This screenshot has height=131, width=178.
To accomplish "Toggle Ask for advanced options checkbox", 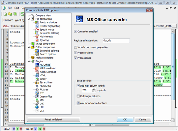I will click(x=78, y=103).
